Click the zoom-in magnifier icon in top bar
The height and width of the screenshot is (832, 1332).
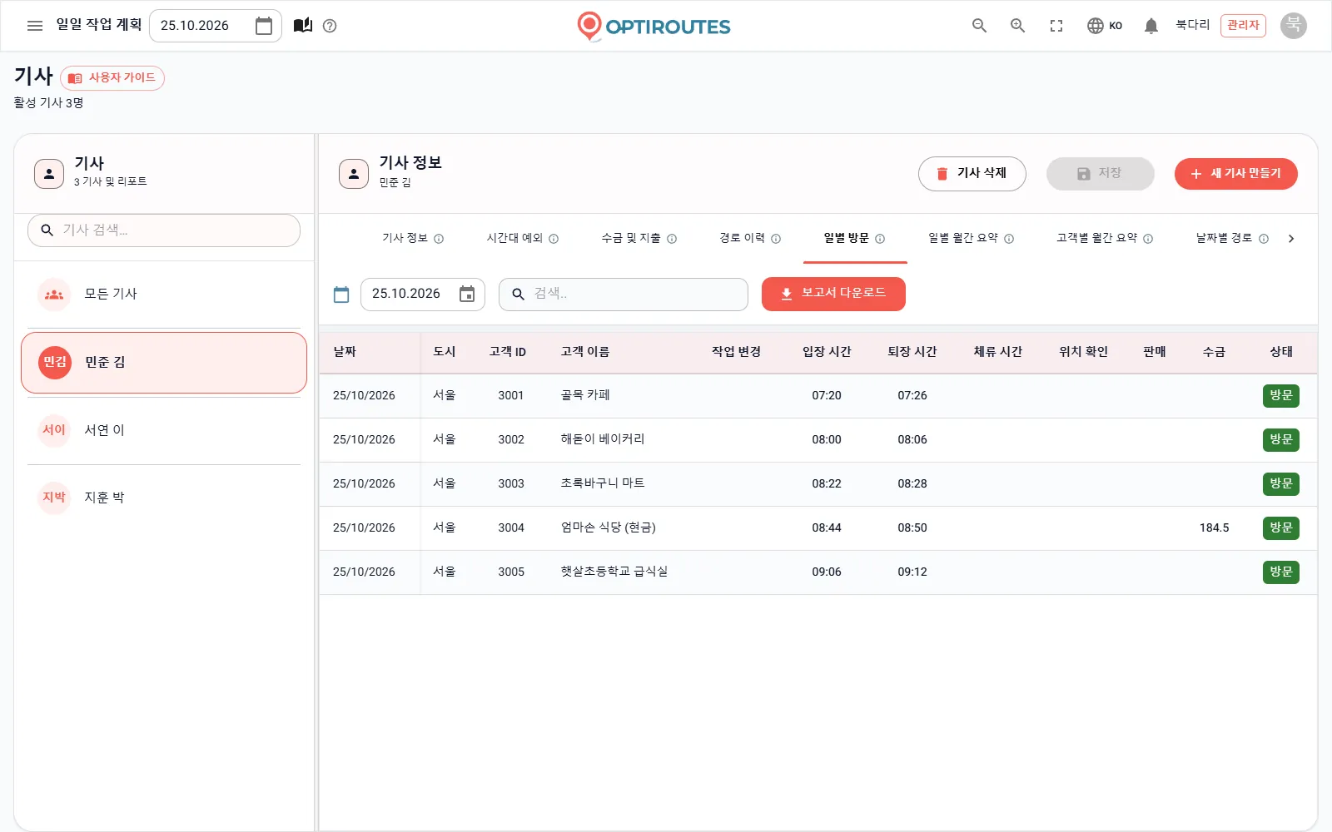[1017, 26]
